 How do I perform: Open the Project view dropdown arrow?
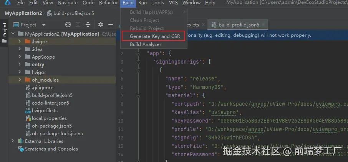click(x=44, y=25)
